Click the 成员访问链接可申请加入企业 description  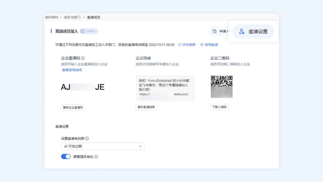(157, 64)
